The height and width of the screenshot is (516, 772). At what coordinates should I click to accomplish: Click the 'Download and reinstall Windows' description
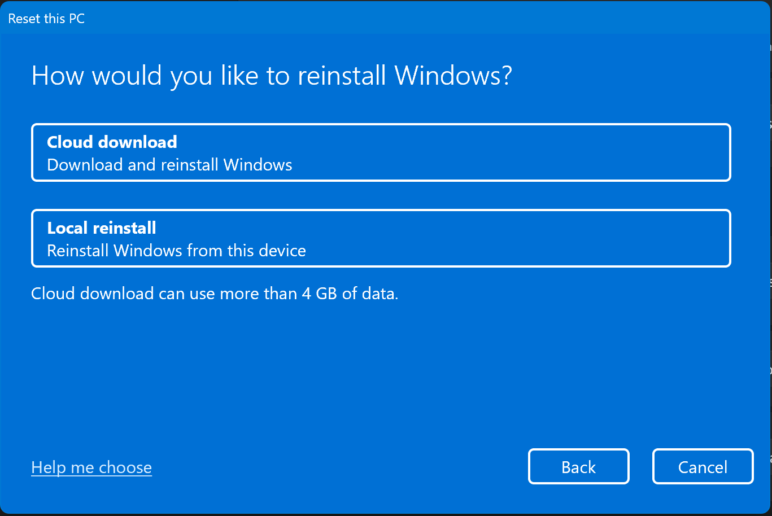pos(169,165)
